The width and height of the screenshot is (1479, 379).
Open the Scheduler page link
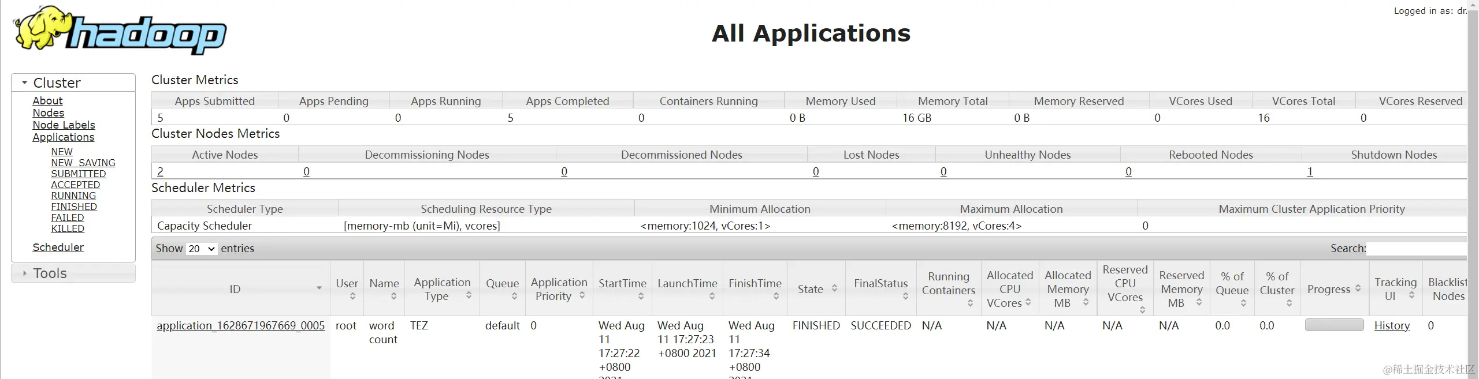[x=58, y=247]
